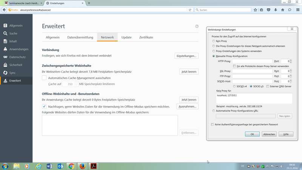Select Erweitert in the sidebar
302x170 pixels.
point(16,80)
